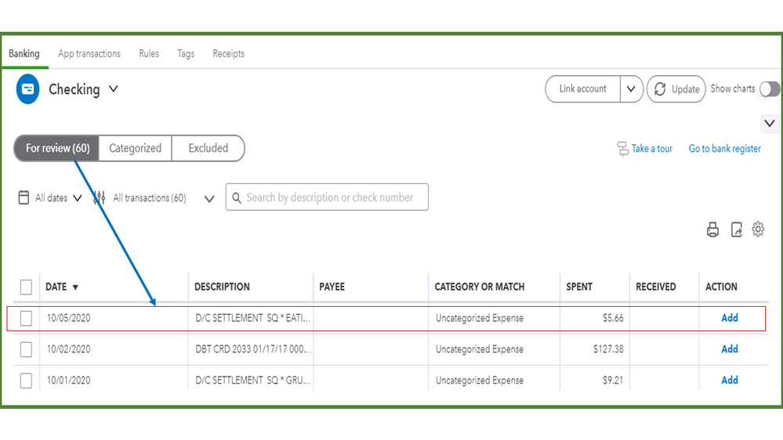Click the calendar icon beside All dates

pyautogui.click(x=24, y=198)
